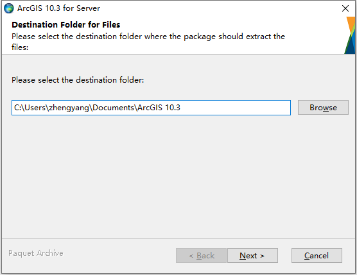Click the Esri colored banner graphic
Image resolution: width=357 pixels, height=275 pixels.
tap(350, 35)
